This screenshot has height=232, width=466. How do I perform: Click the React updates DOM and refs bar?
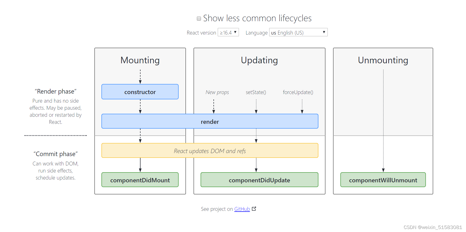click(x=210, y=151)
